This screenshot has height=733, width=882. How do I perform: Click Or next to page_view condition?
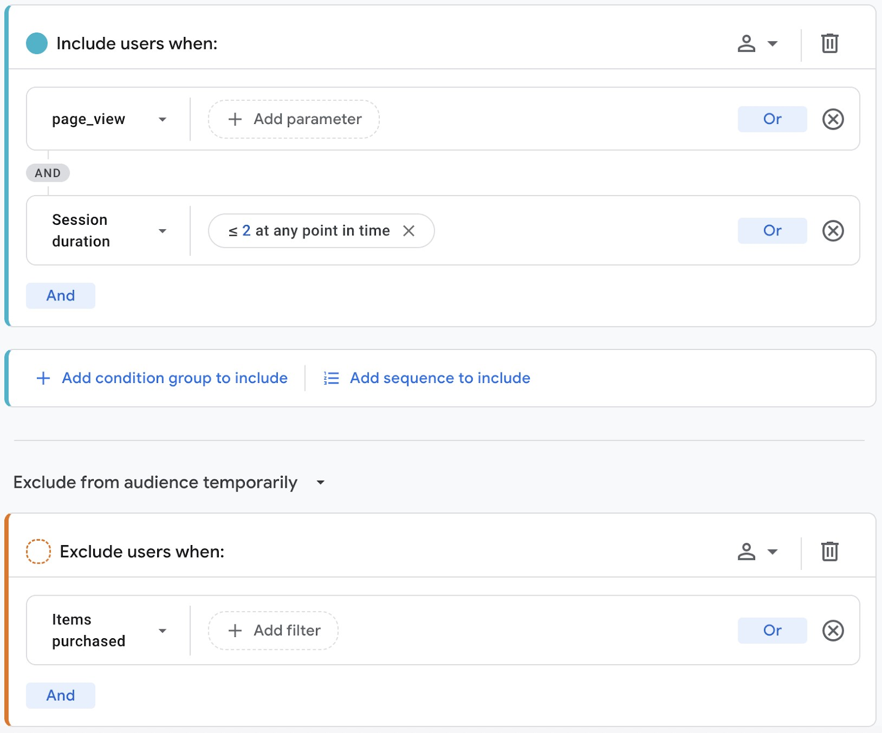pyautogui.click(x=772, y=119)
